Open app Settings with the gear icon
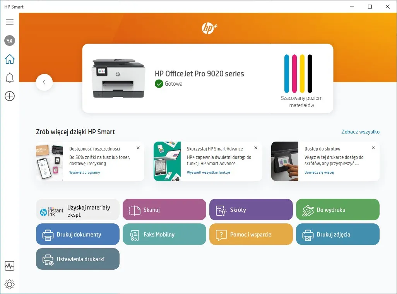The width and height of the screenshot is (397, 294). tap(9, 284)
